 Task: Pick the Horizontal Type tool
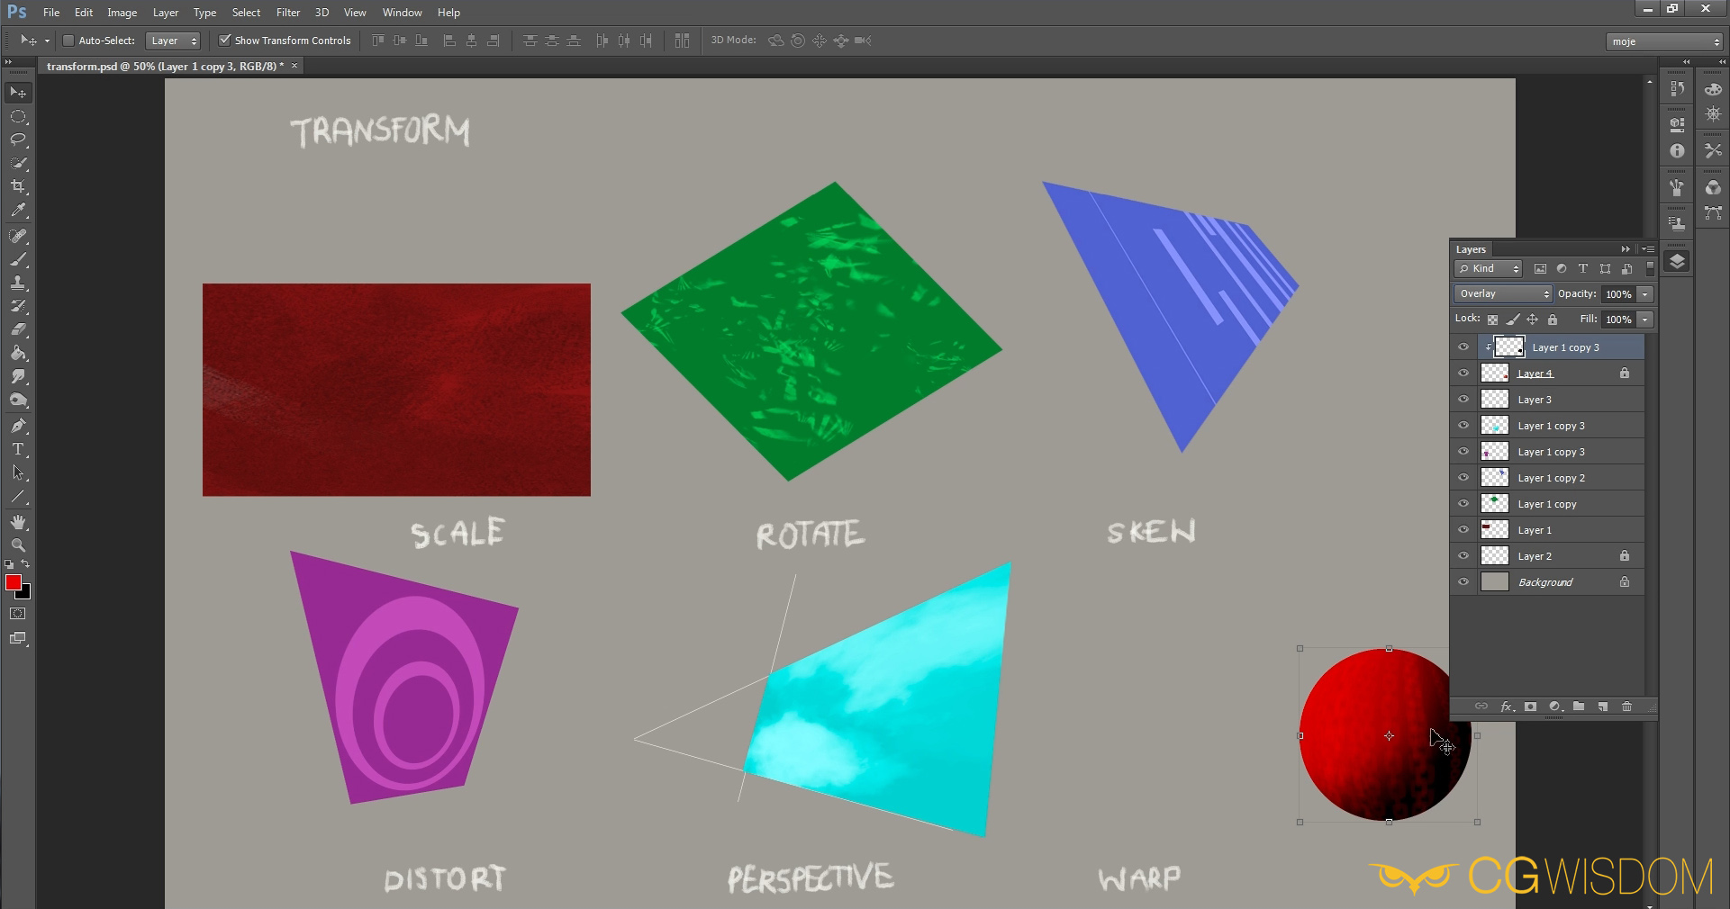(18, 449)
